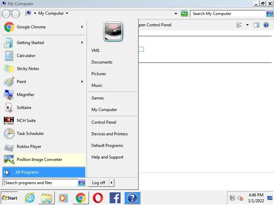
Task: Click Chrome icon on taskbar
Action: [81, 198]
